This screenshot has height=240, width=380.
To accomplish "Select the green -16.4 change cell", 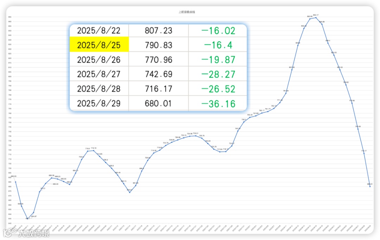I will (x=218, y=45).
